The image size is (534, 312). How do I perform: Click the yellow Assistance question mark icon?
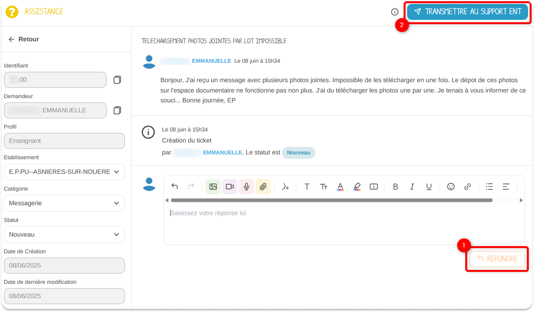coord(12,12)
